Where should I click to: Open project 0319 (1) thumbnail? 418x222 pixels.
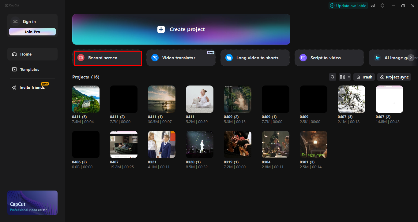click(238, 144)
